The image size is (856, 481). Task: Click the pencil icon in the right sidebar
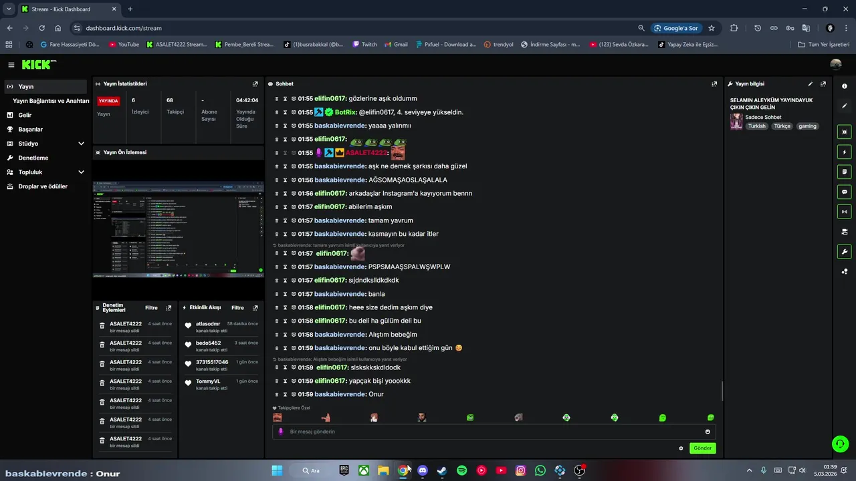(x=844, y=106)
